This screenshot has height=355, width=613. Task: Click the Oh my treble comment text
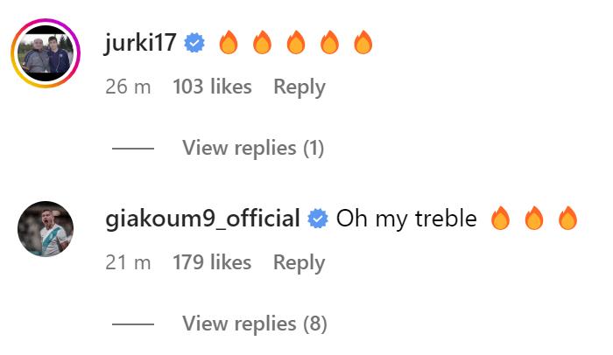tap(406, 219)
